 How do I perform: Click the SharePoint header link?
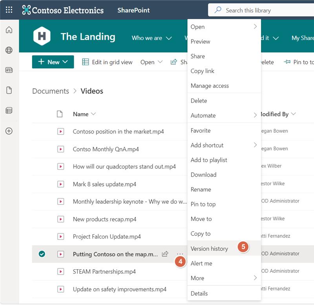[133, 10]
